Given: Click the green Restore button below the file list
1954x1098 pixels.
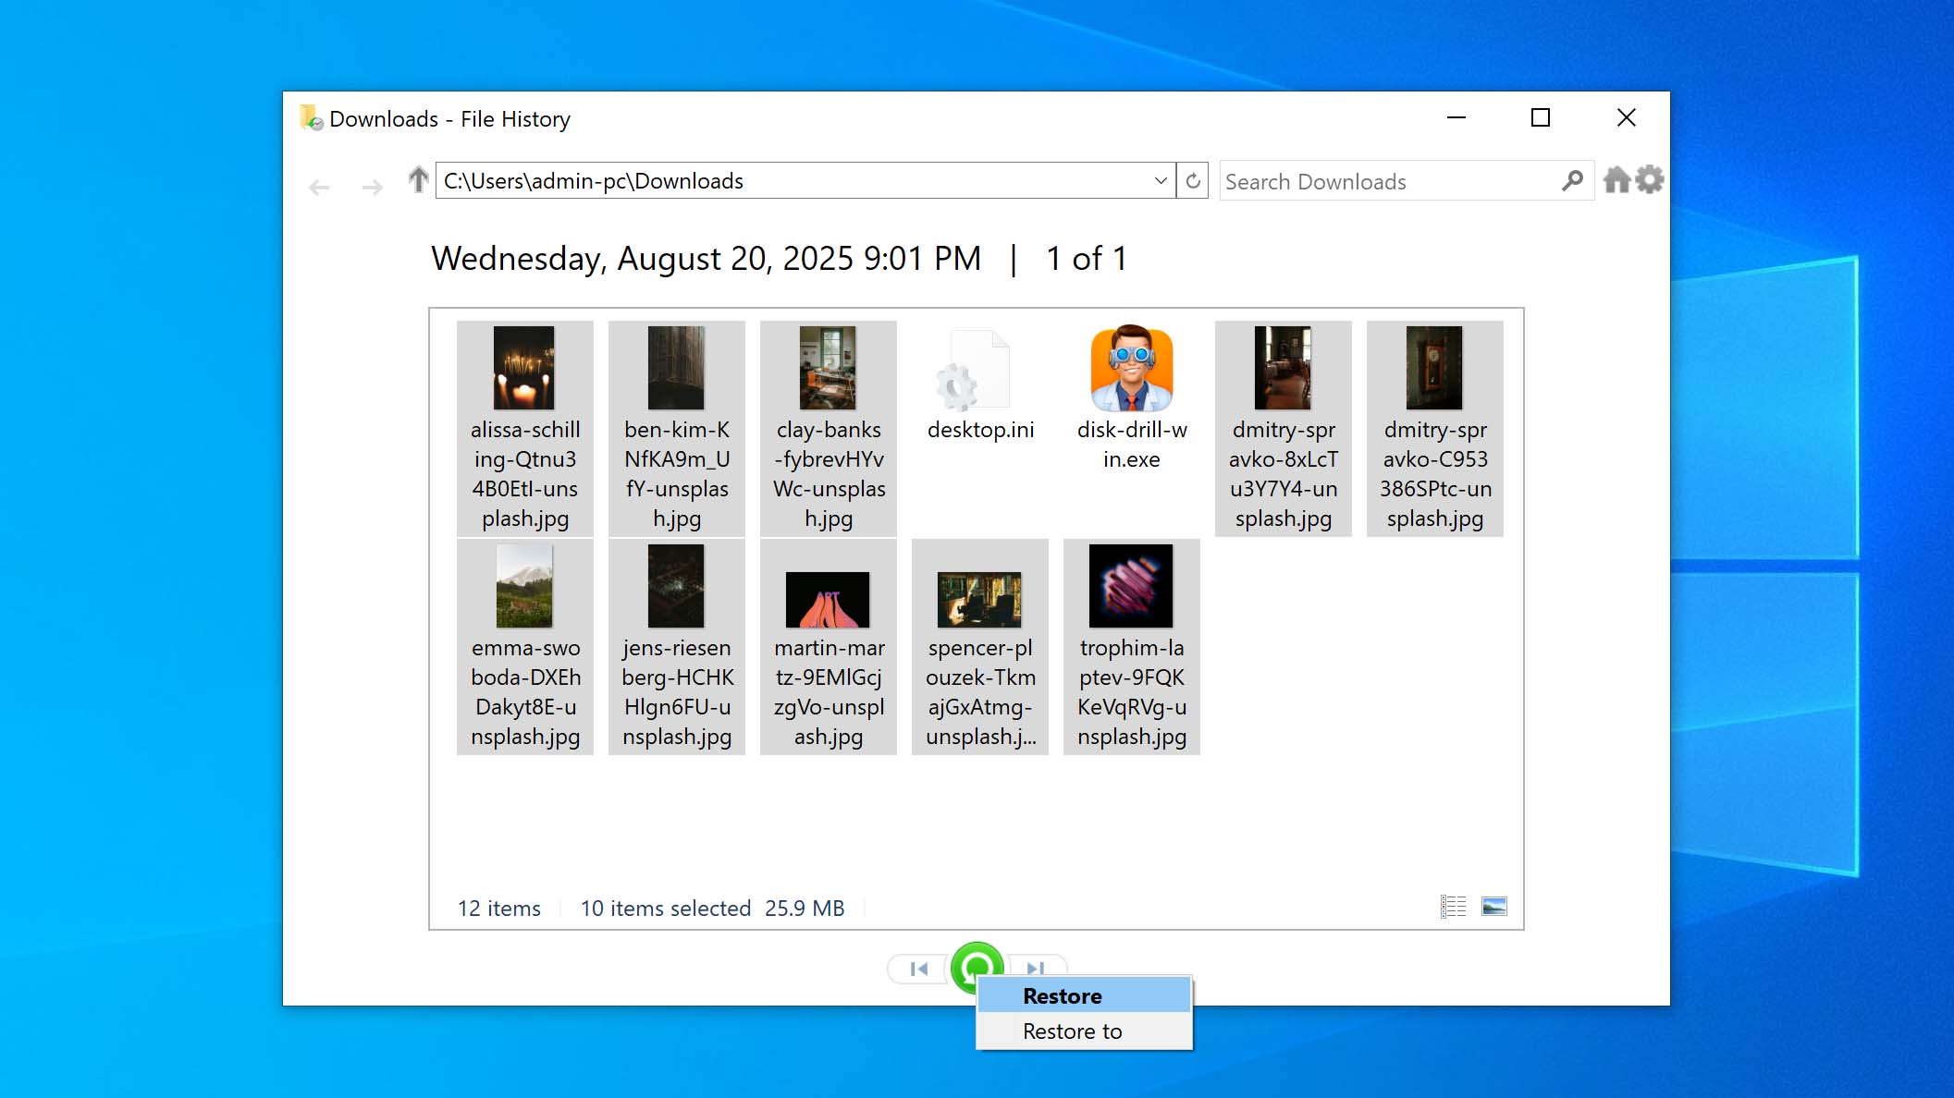Looking at the screenshot, I should [x=977, y=969].
